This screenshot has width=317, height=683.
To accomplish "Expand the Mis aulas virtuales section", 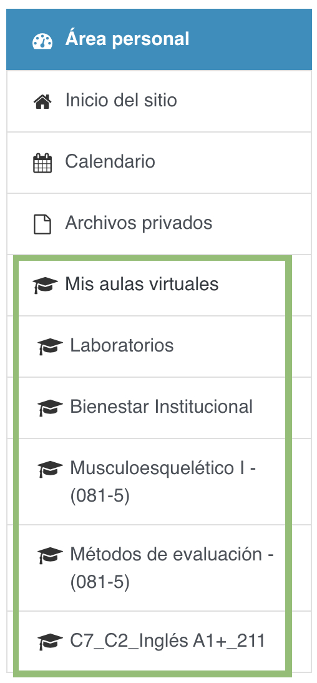I will coord(152,285).
